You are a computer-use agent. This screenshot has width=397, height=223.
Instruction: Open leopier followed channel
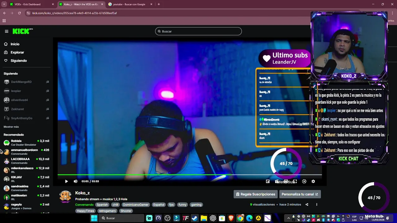[x=16, y=91]
